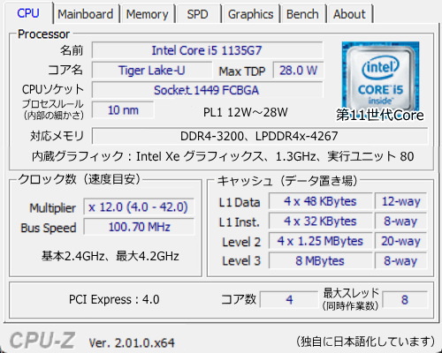Click the Max TDP value 28.0 W
The width and height of the screenshot is (442, 353).
(x=298, y=71)
